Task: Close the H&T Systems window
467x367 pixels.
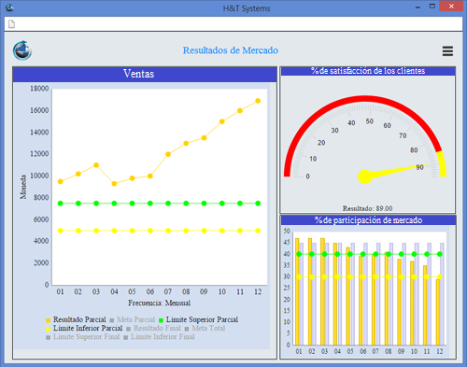Action: [x=451, y=7]
